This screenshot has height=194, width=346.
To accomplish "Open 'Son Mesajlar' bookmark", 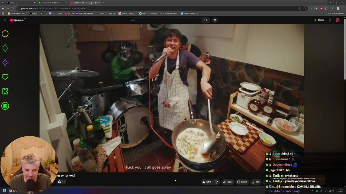I will pyautogui.click(x=17, y=13).
